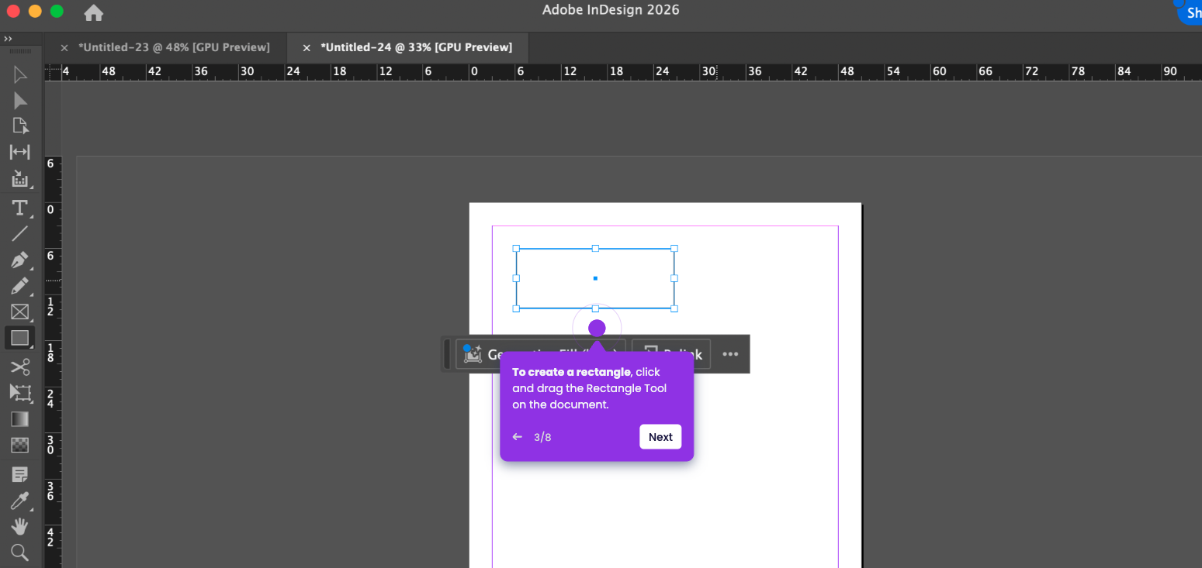Viewport: 1202px width, 568px height.
Task: Go back with the tooltip left arrow
Action: click(x=518, y=437)
